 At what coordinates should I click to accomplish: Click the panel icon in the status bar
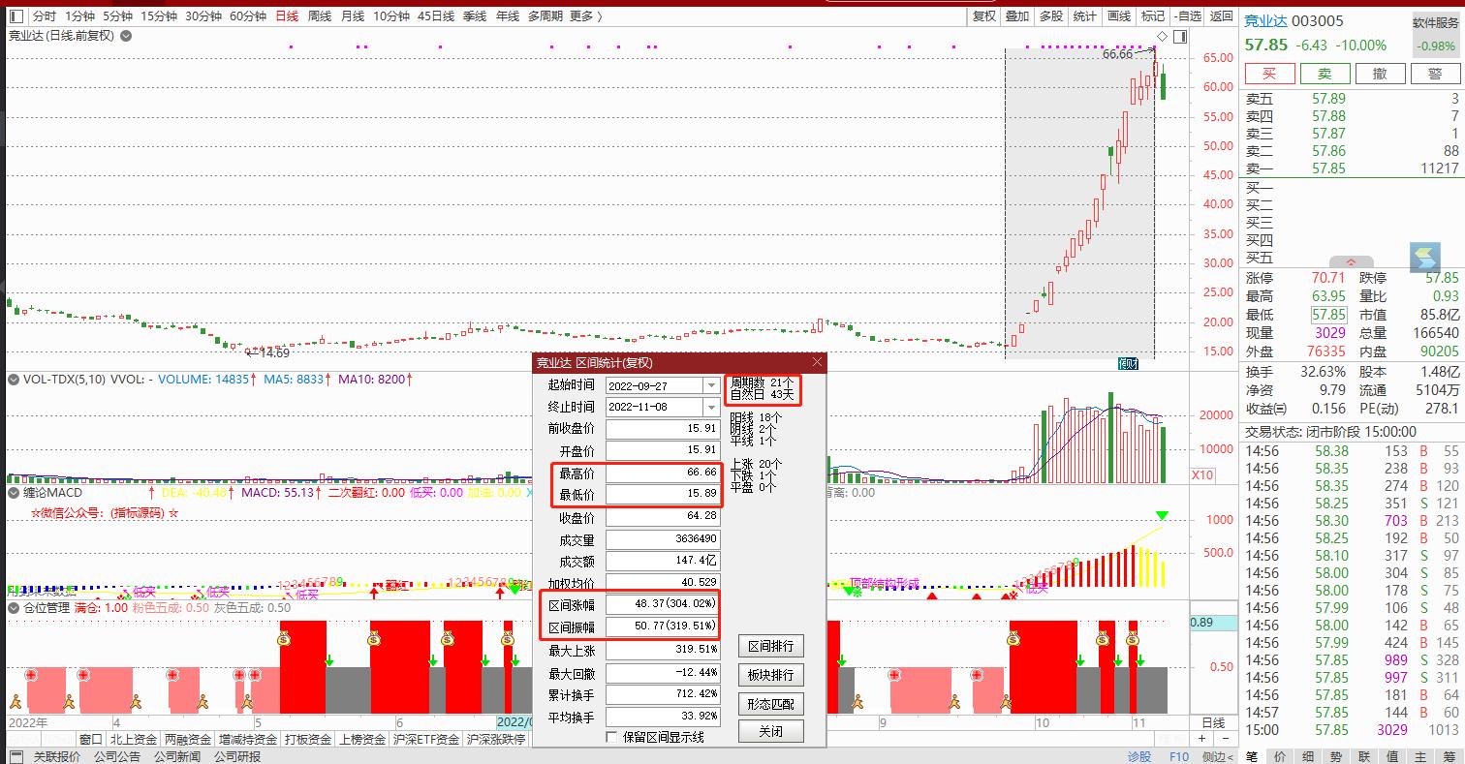pos(16,756)
